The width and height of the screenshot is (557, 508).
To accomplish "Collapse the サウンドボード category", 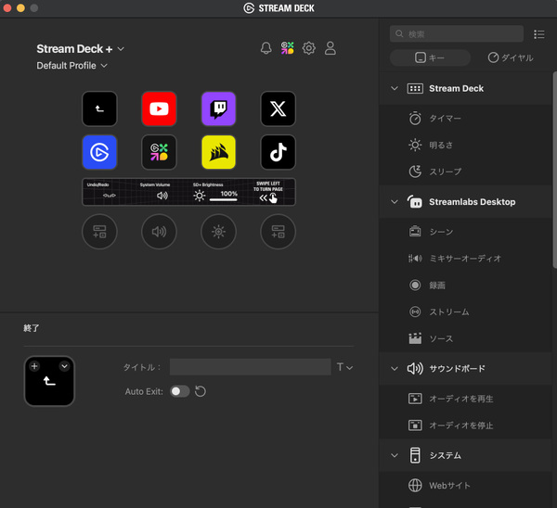I will 395,369.
